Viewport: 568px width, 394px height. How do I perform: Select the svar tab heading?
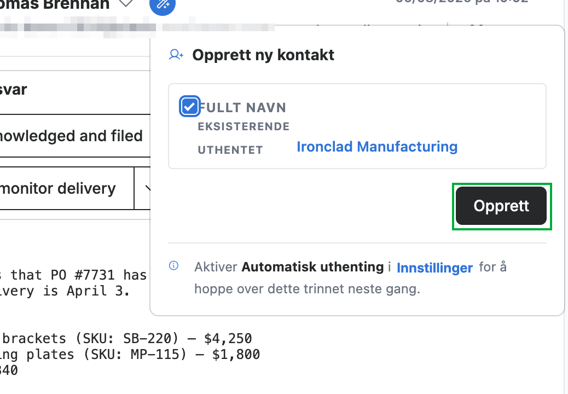click(13, 89)
